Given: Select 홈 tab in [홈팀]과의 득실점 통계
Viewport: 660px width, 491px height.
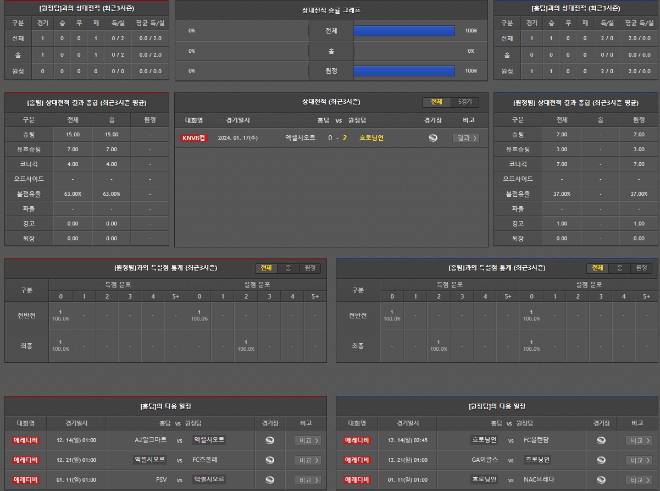Looking at the screenshot, I should 619,268.
